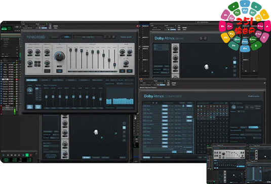Click the bottom icon in top Beam's right toolbar

coord(235,75)
